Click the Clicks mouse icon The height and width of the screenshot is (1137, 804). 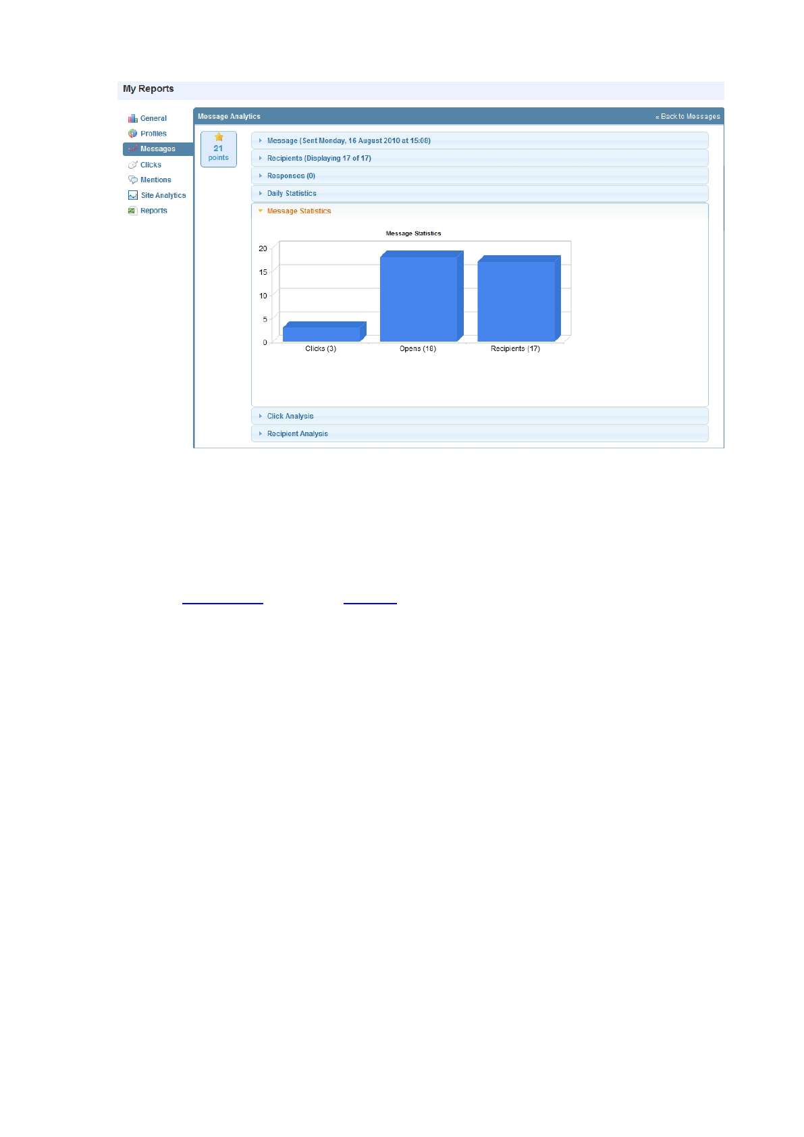(133, 165)
